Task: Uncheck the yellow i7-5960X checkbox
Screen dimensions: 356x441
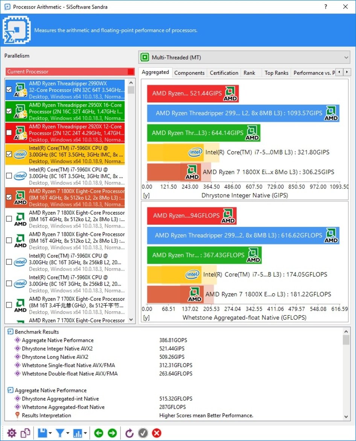Action: 9,154
